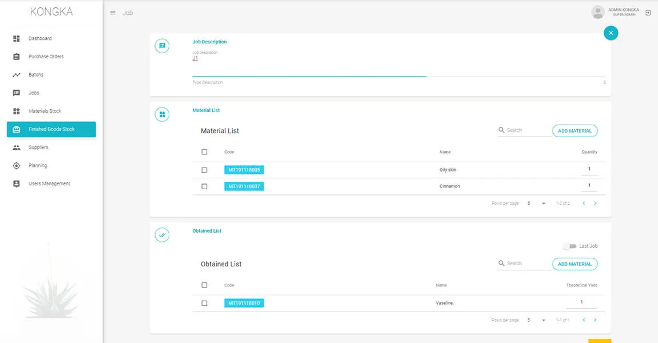Go to next page in Material List
This screenshot has height=343, width=658.
point(595,204)
